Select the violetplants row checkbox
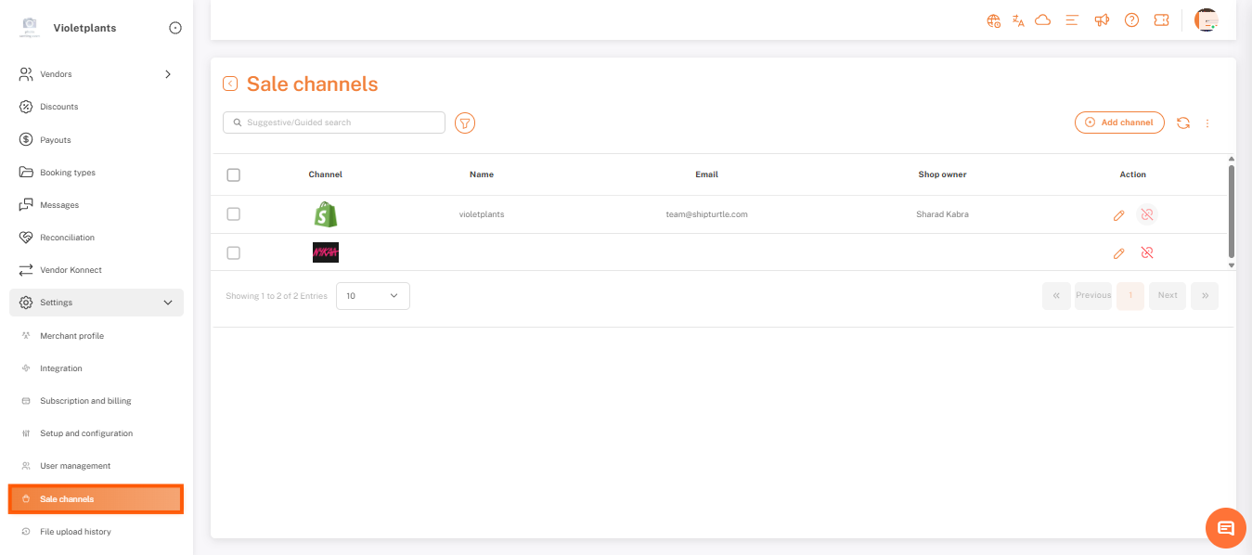 point(234,214)
